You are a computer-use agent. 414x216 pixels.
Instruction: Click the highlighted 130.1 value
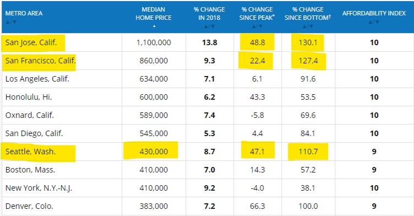[308, 42]
